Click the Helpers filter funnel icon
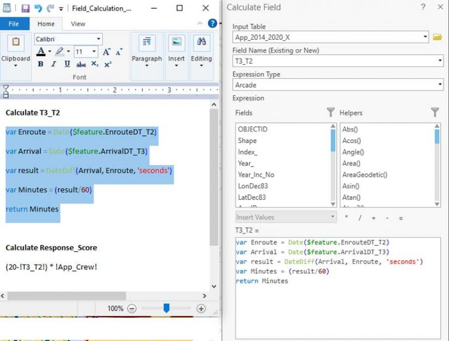This screenshot has height=341, width=449. [435, 112]
